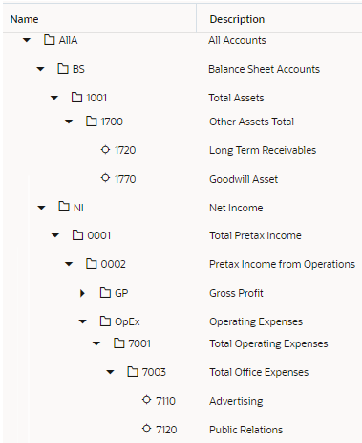The image size is (362, 443).
Task: Collapse the OpEx node arrow
Action: pos(83,321)
